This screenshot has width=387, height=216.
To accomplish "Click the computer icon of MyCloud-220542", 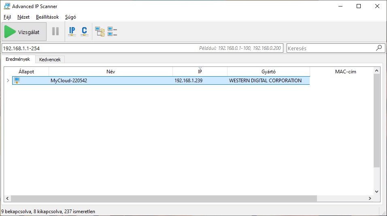I will [17, 80].
